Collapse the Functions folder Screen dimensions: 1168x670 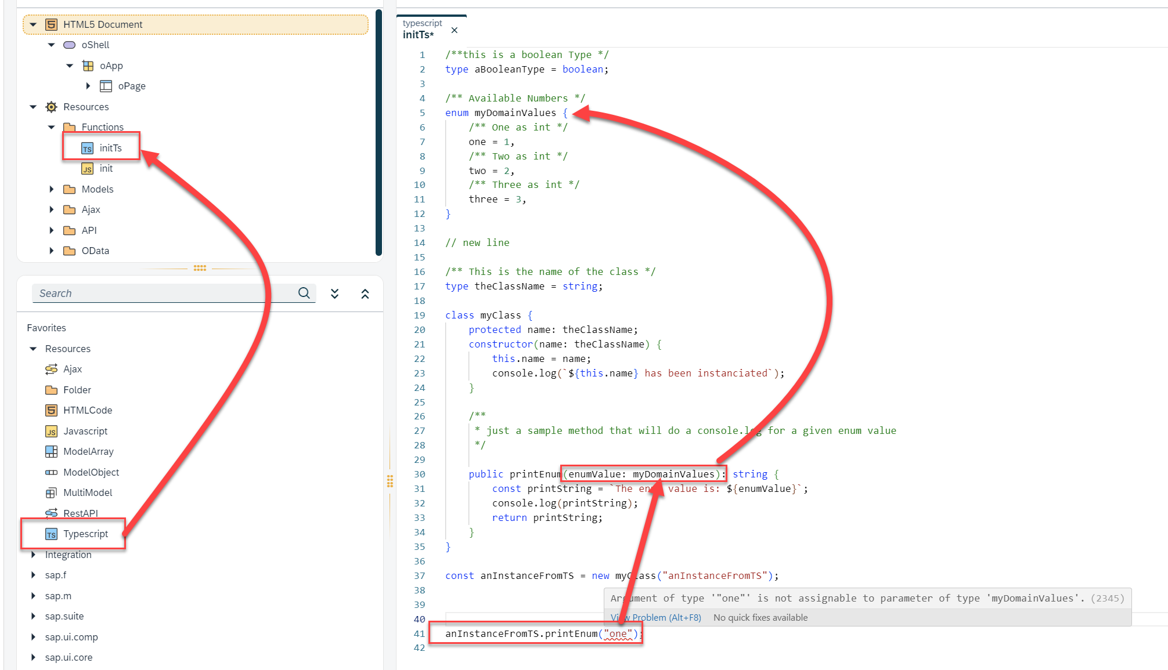point(51,127)
